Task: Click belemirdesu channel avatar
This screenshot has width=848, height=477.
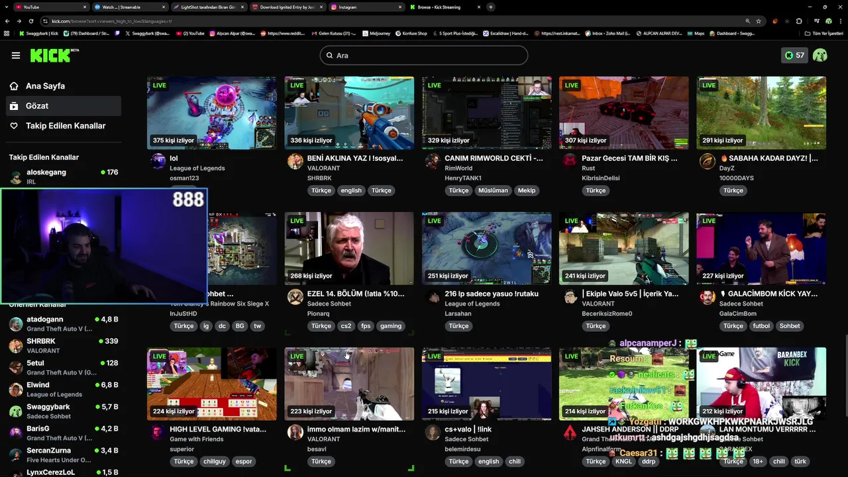Action: coord(433,433)
